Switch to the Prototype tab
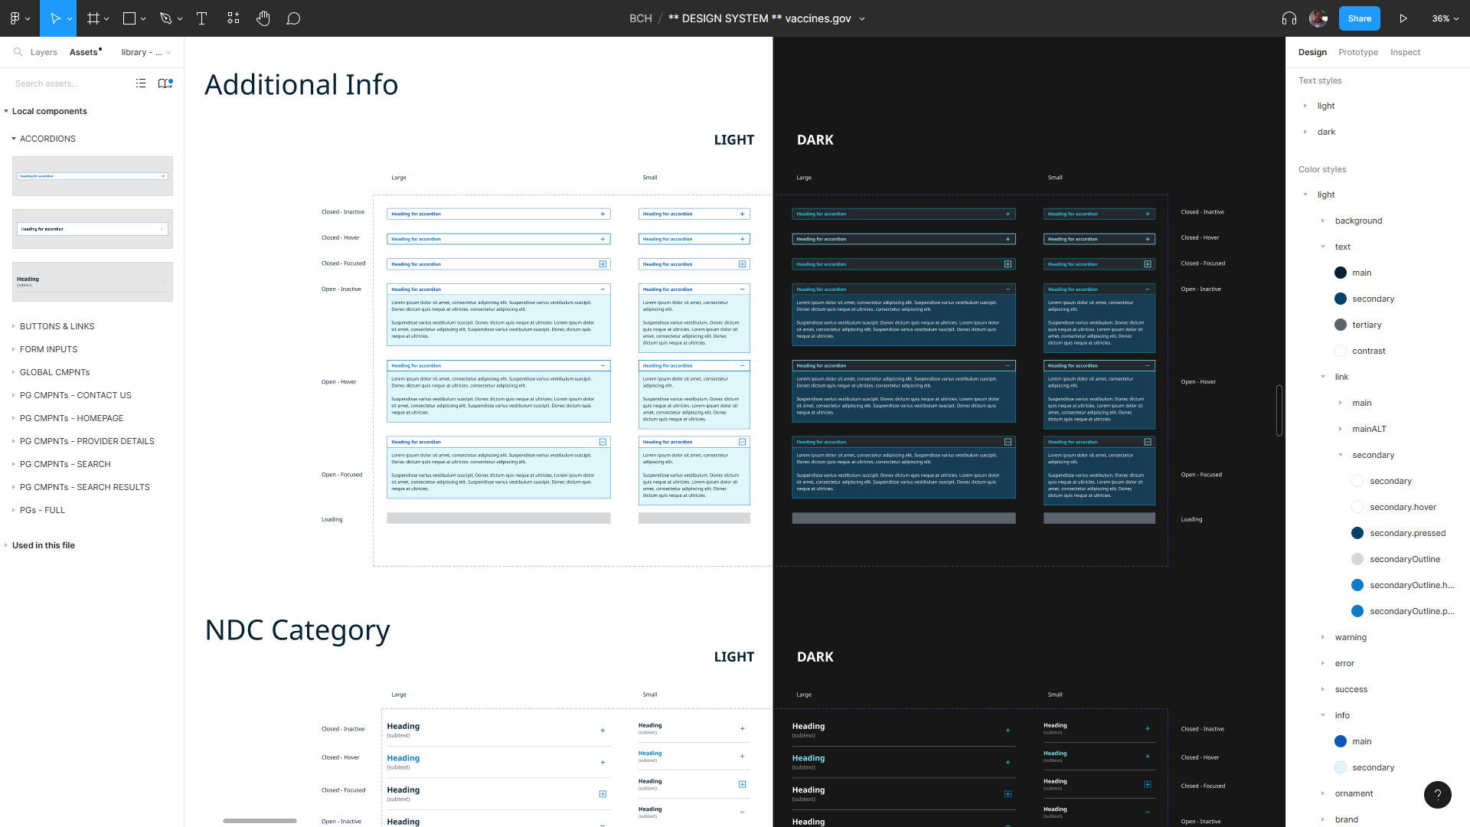This screenshot has height=827, width=1470. tap(1357, 52)
